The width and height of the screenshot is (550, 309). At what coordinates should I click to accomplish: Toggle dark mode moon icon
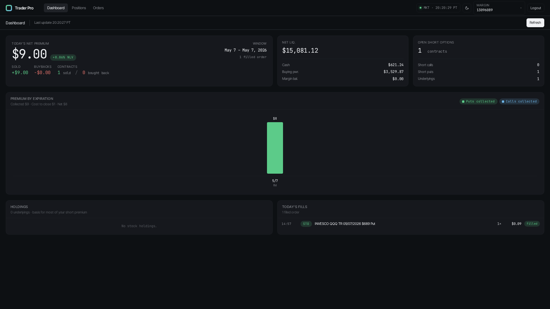coord(467,8)
